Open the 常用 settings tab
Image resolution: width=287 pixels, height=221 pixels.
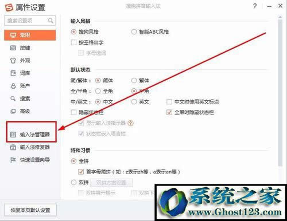click(x=30, y=35)
